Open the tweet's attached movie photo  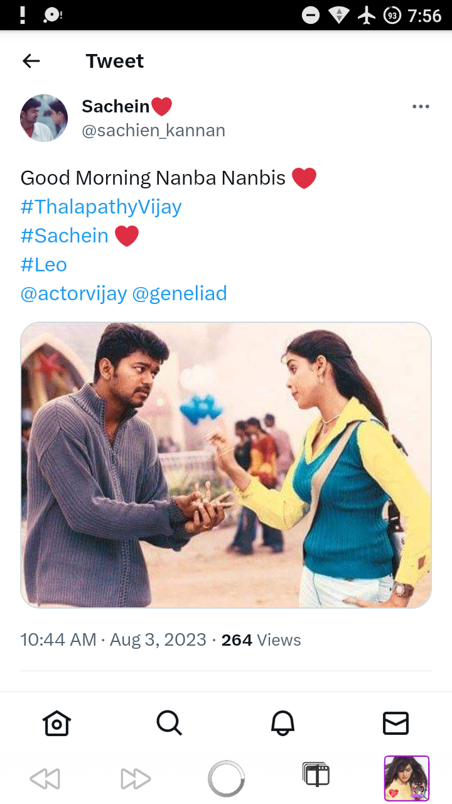[226, 465]
